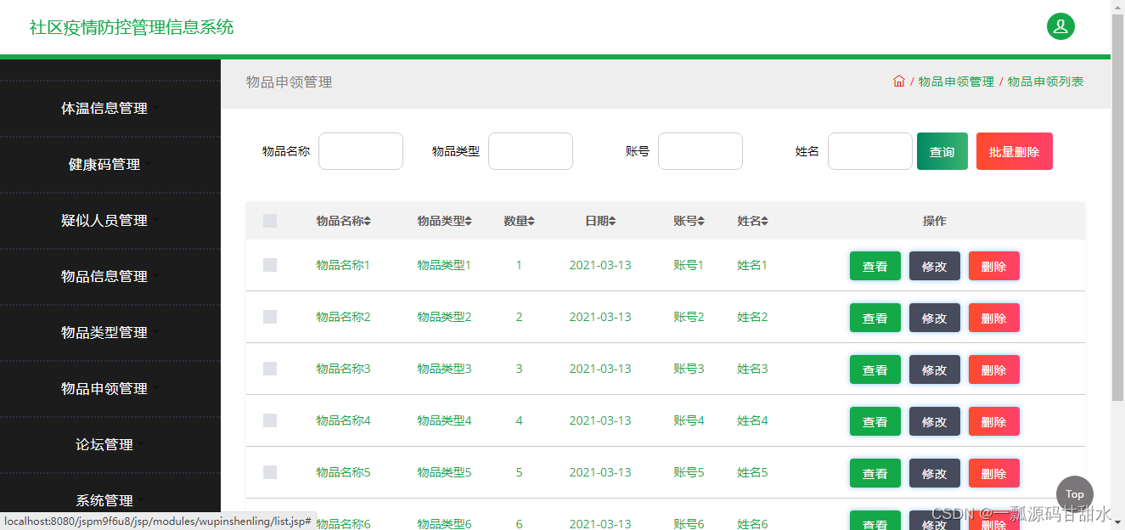1125x530 pixels.
Task: Go to home via breadcrumb house icon
Action: coord(899,82)
